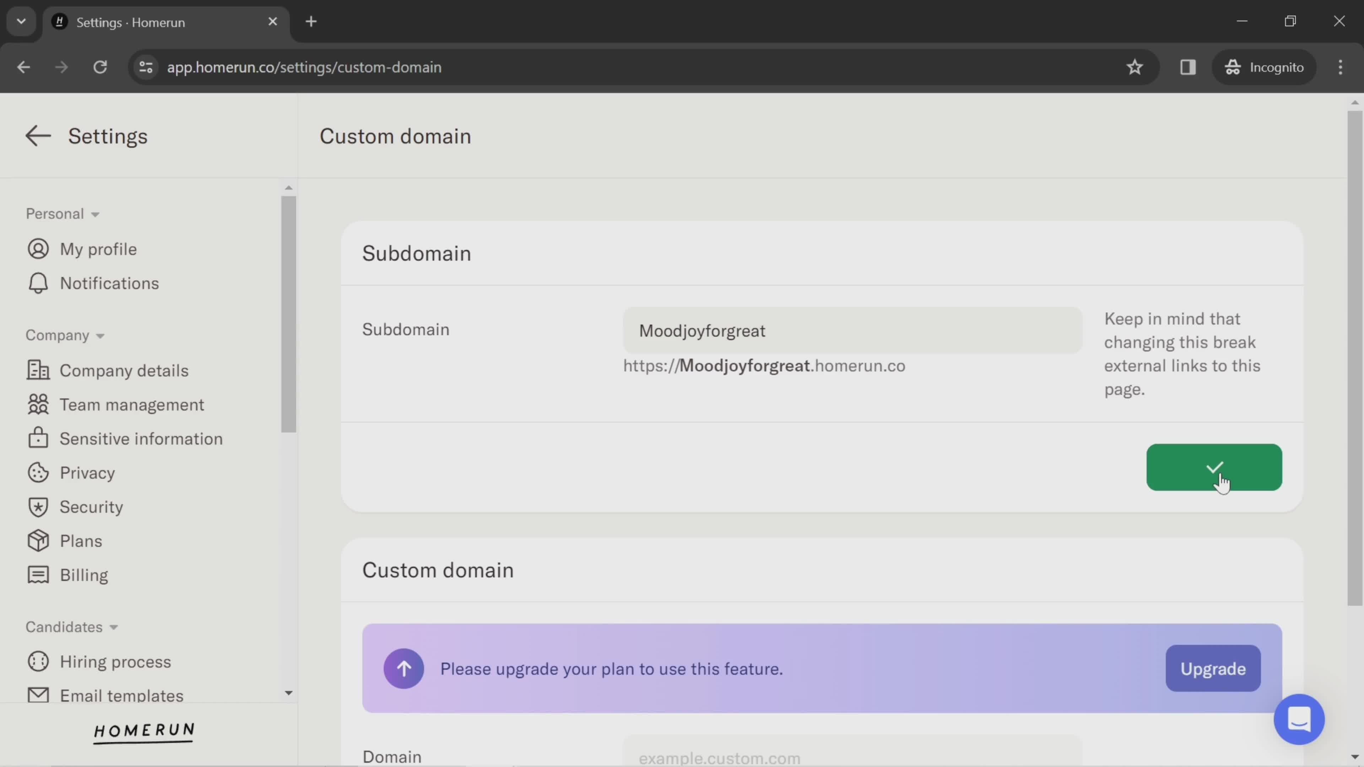Click the 'Please upgrade your plan' message
This screenshot has height=767, width=1364.
612,669
